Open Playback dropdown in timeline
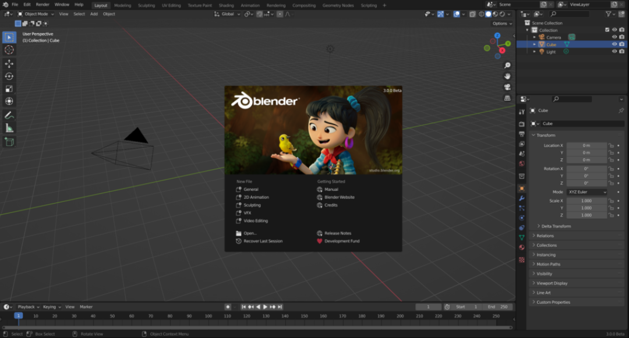 coord(28,307)
